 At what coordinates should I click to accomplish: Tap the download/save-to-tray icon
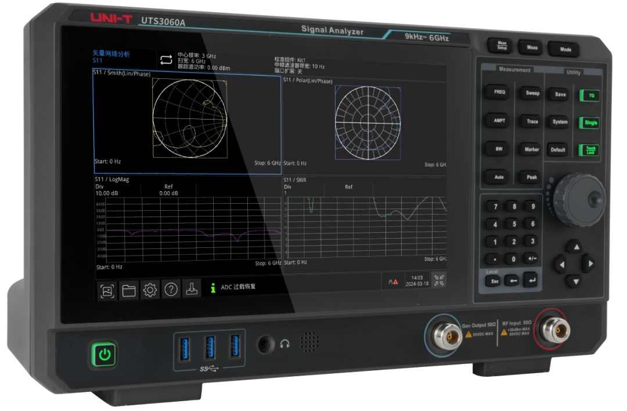click(192, 289)
